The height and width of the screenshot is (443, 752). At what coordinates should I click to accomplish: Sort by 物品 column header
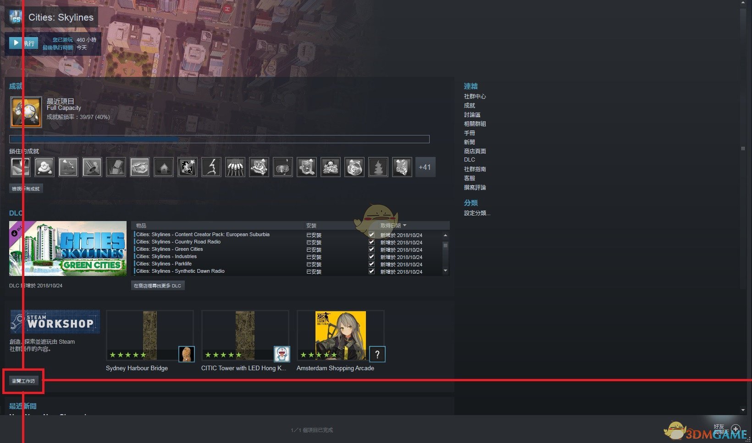click(x=141, y=226)
